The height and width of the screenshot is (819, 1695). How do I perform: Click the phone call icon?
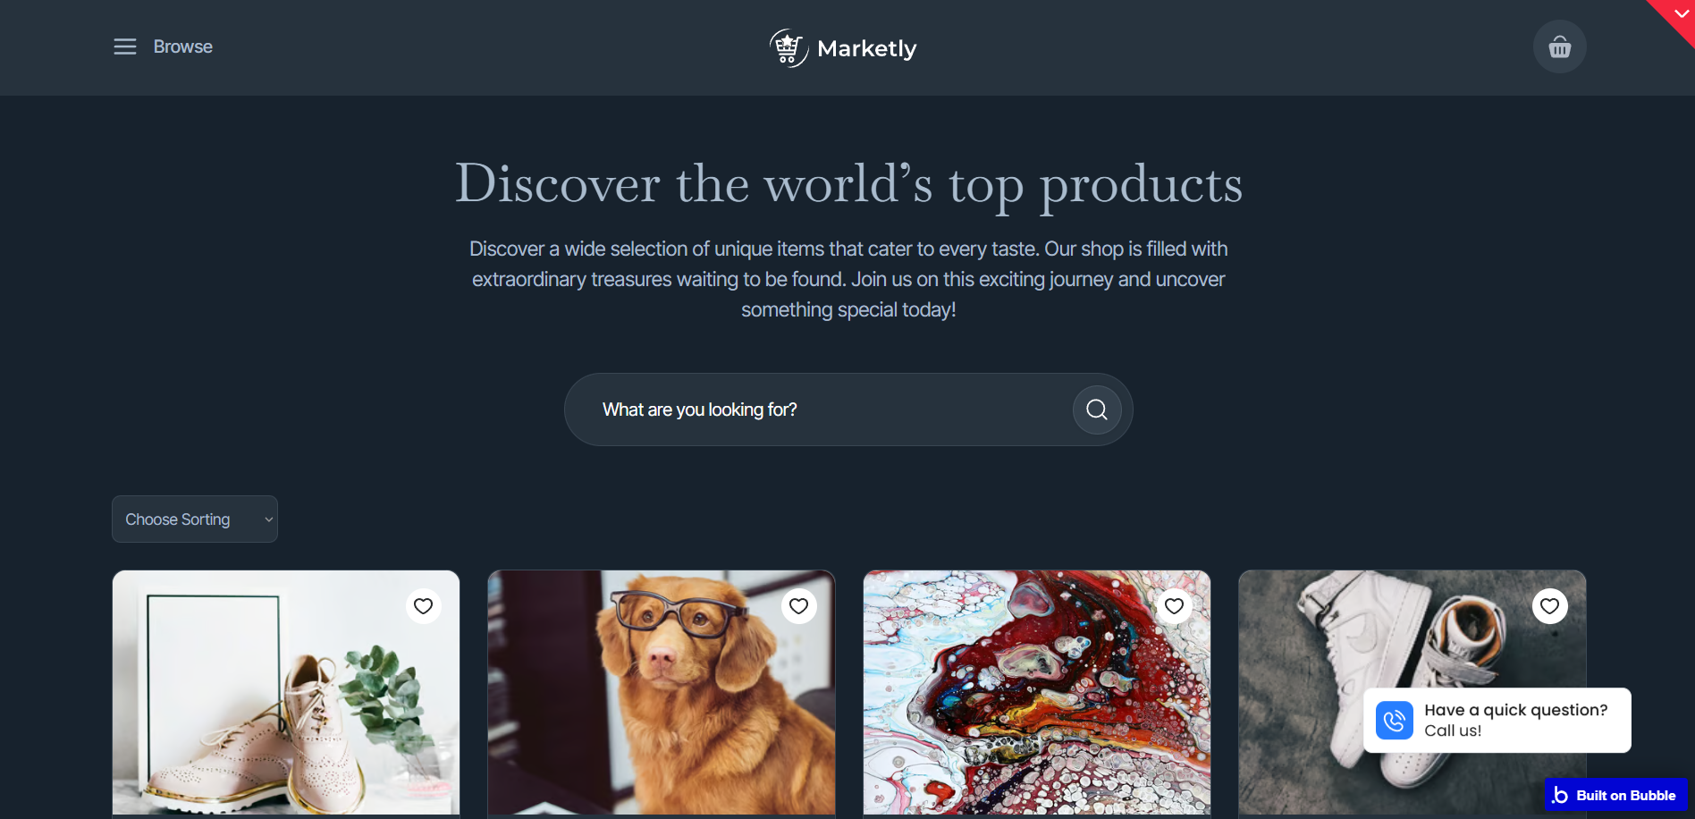tap(1395, 721)
